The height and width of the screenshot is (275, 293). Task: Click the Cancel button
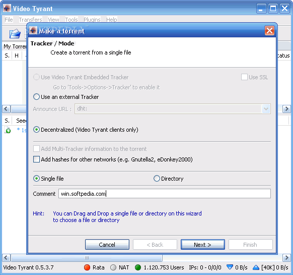tap(107, 244)
